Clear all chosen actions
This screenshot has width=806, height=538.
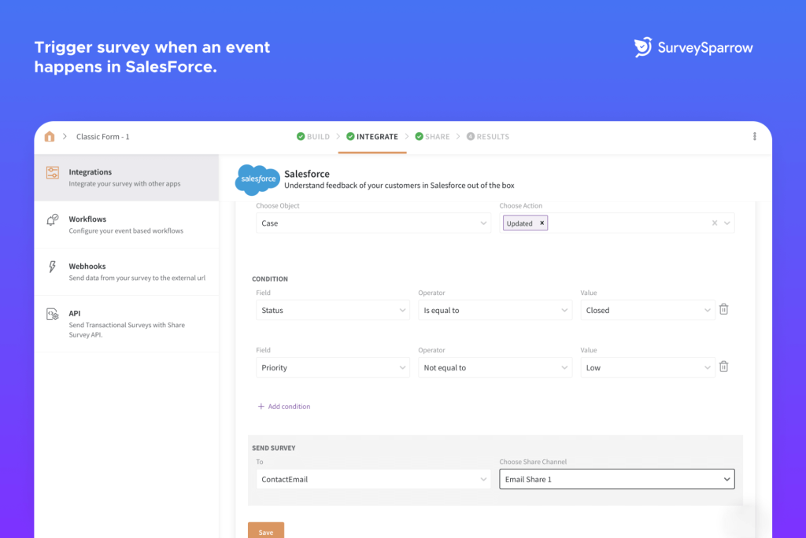coord(715,223)
